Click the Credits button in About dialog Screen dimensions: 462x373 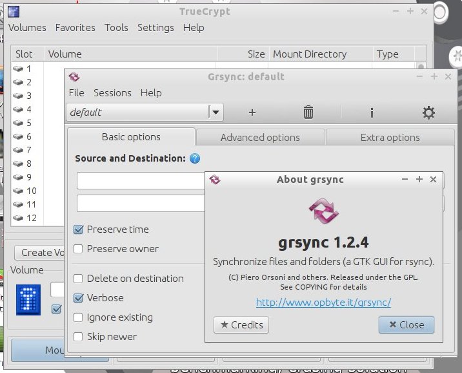[241, 325]
